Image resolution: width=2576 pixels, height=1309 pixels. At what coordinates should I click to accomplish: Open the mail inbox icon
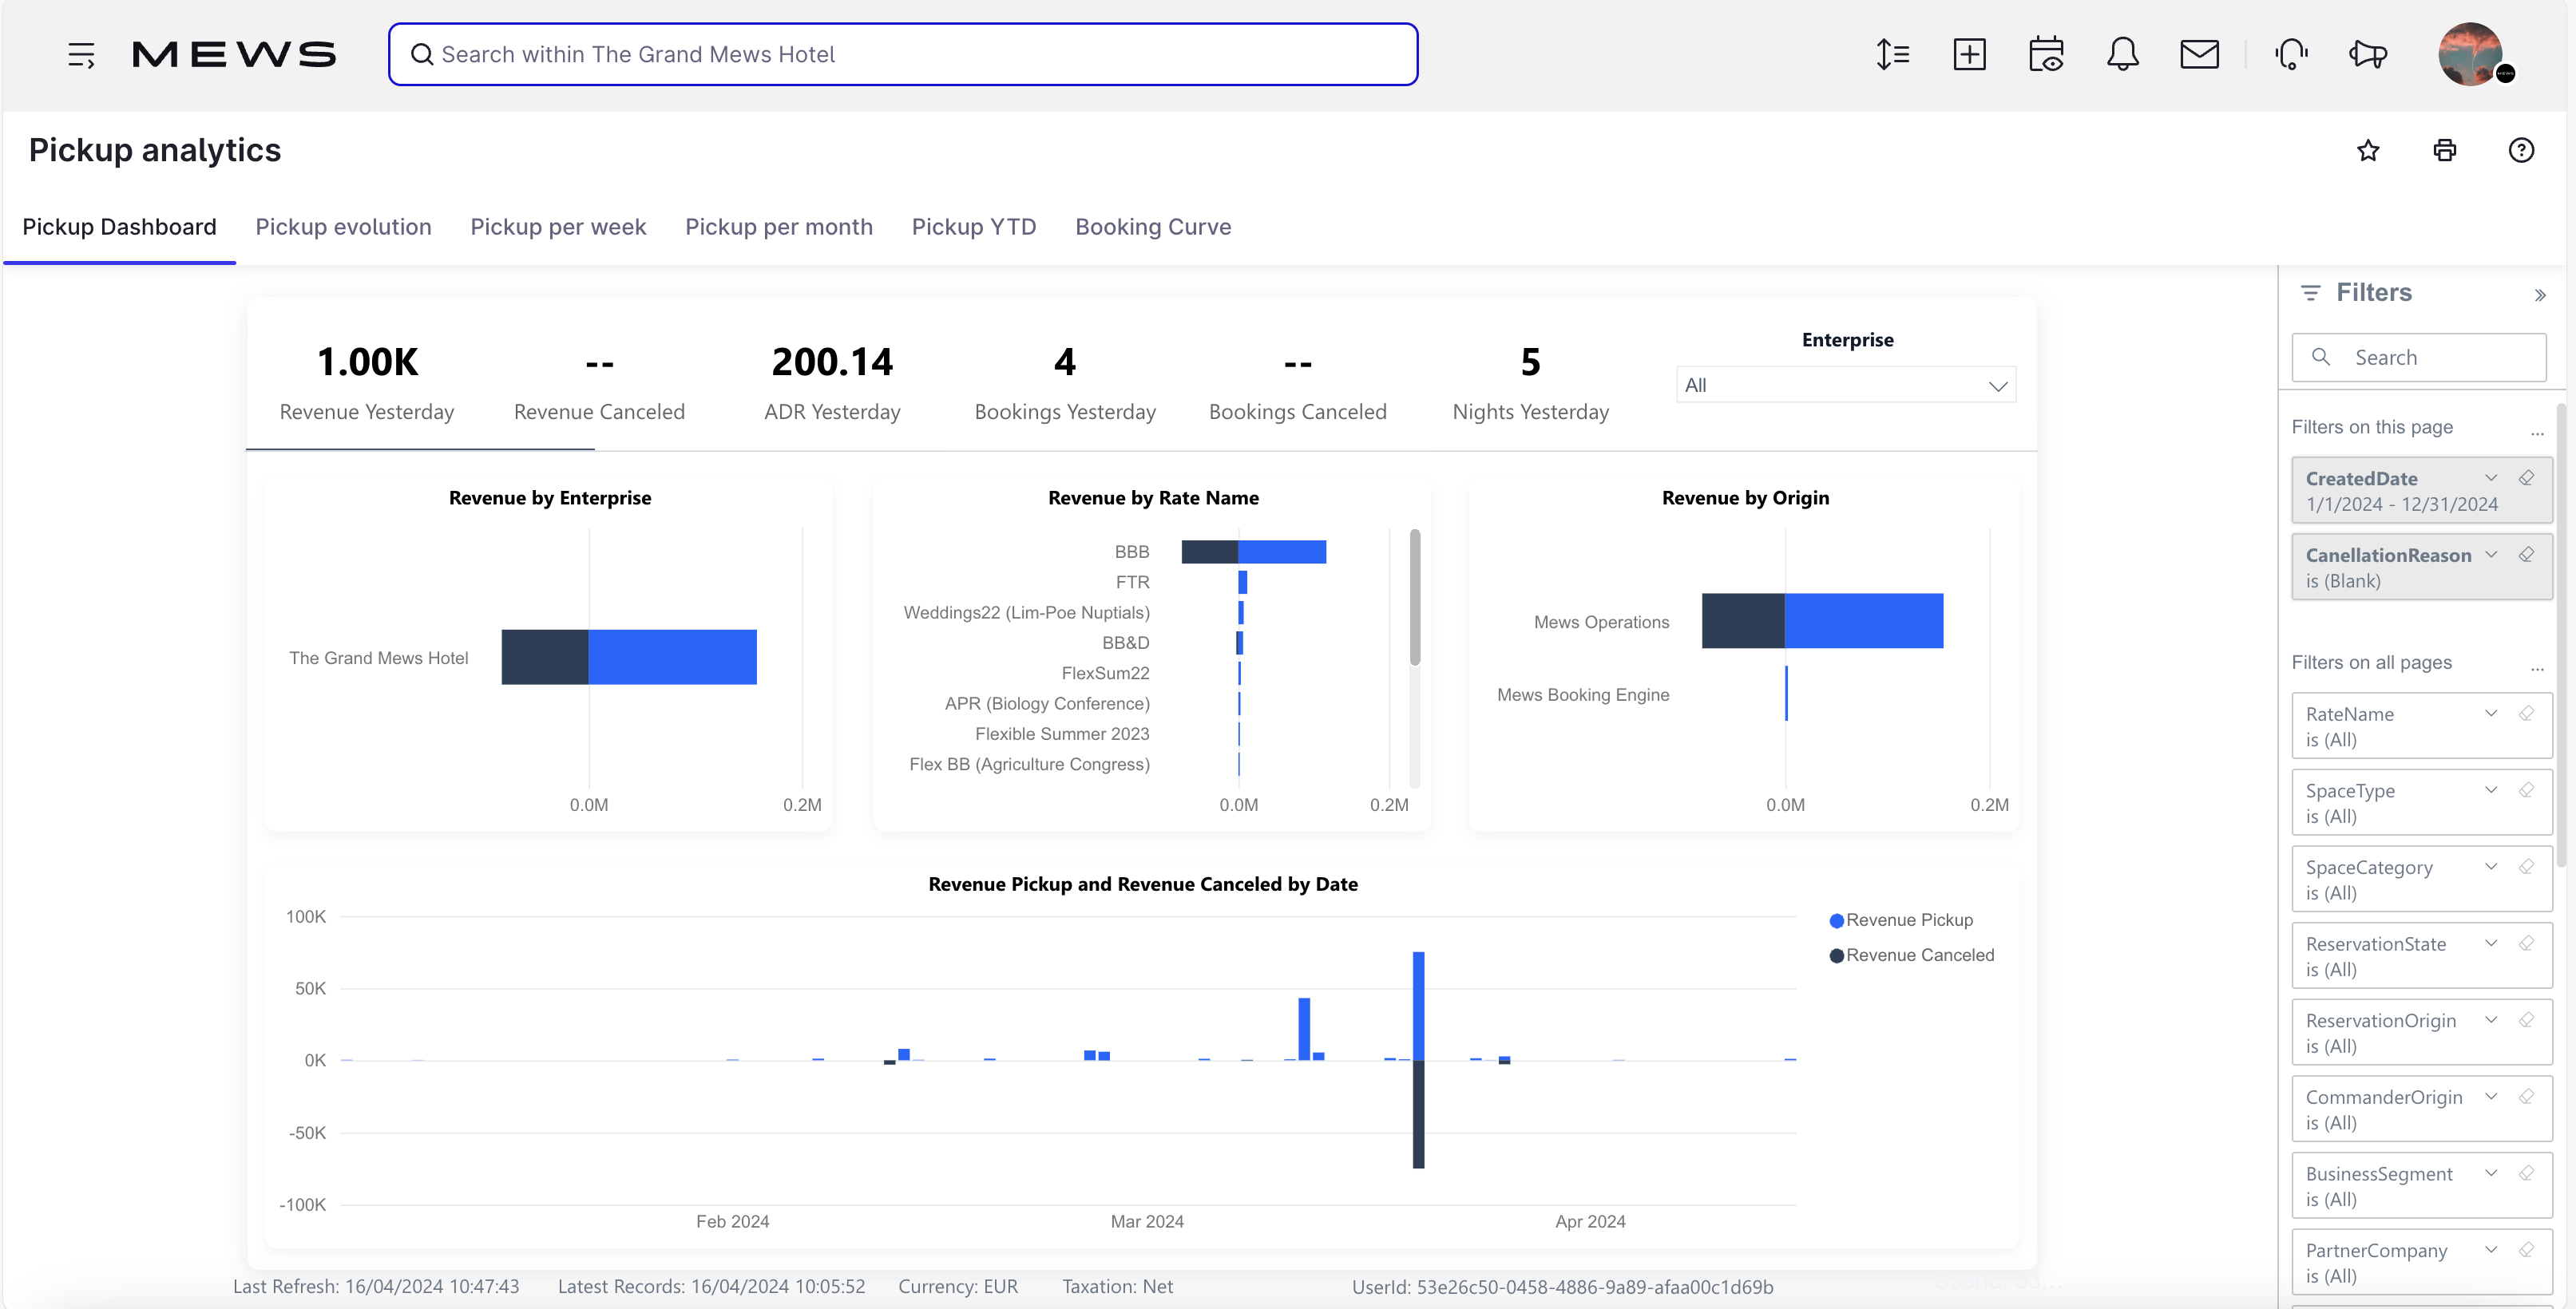point(2200,54)
